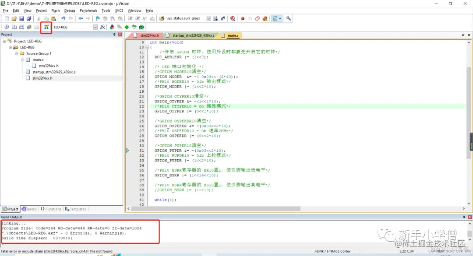Screen dimensions: 473x256
Task: Click the find text field containing sys_status.curr_grass
Action: pos(186,18)
